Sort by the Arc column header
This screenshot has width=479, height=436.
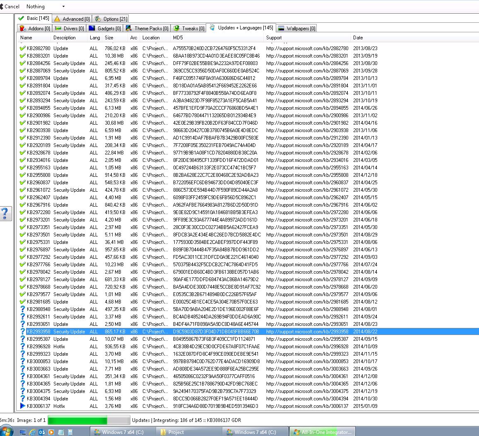[134, 38]
